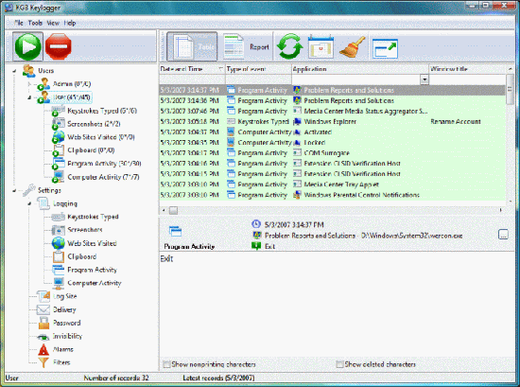Click the vertical scrollbar thumb of the event table
The width and height of the screenshot is (520, 387).
pos(510,89)
